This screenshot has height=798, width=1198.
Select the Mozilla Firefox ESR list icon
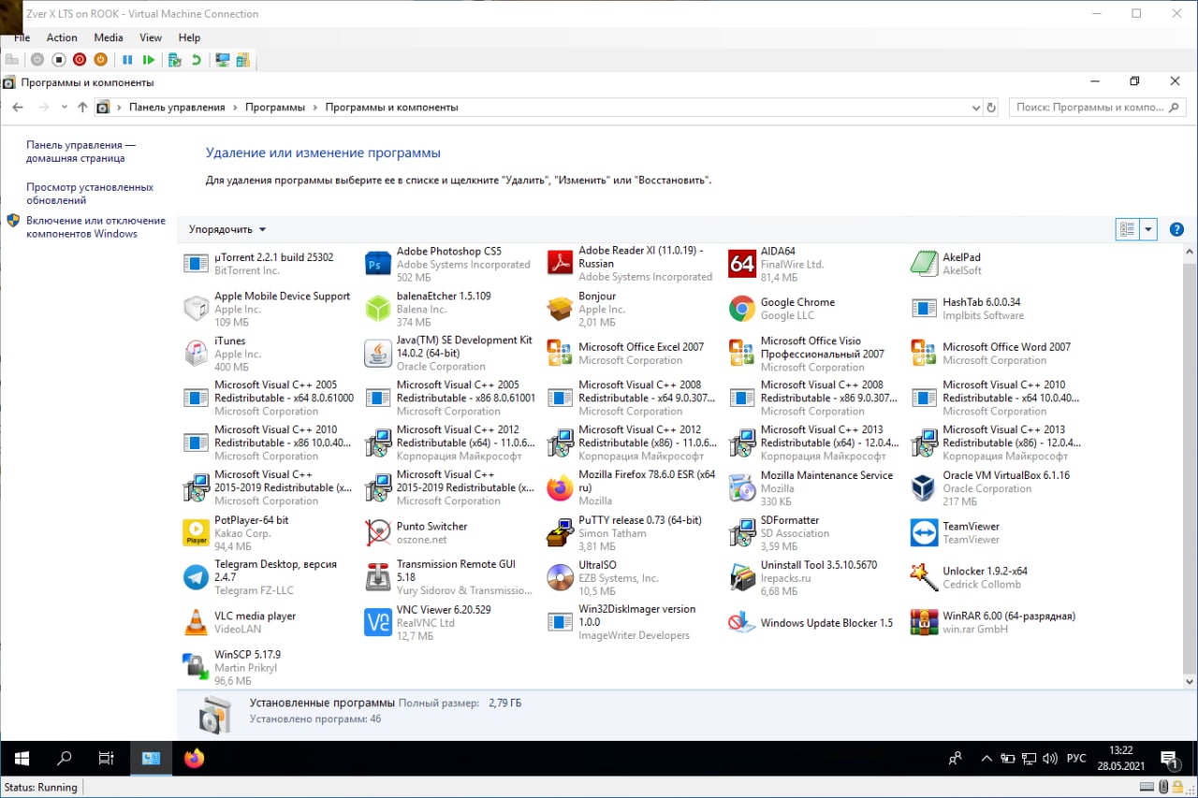point(560,488)
